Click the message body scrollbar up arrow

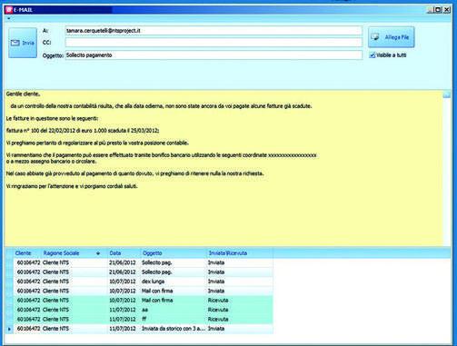point(447,94)
